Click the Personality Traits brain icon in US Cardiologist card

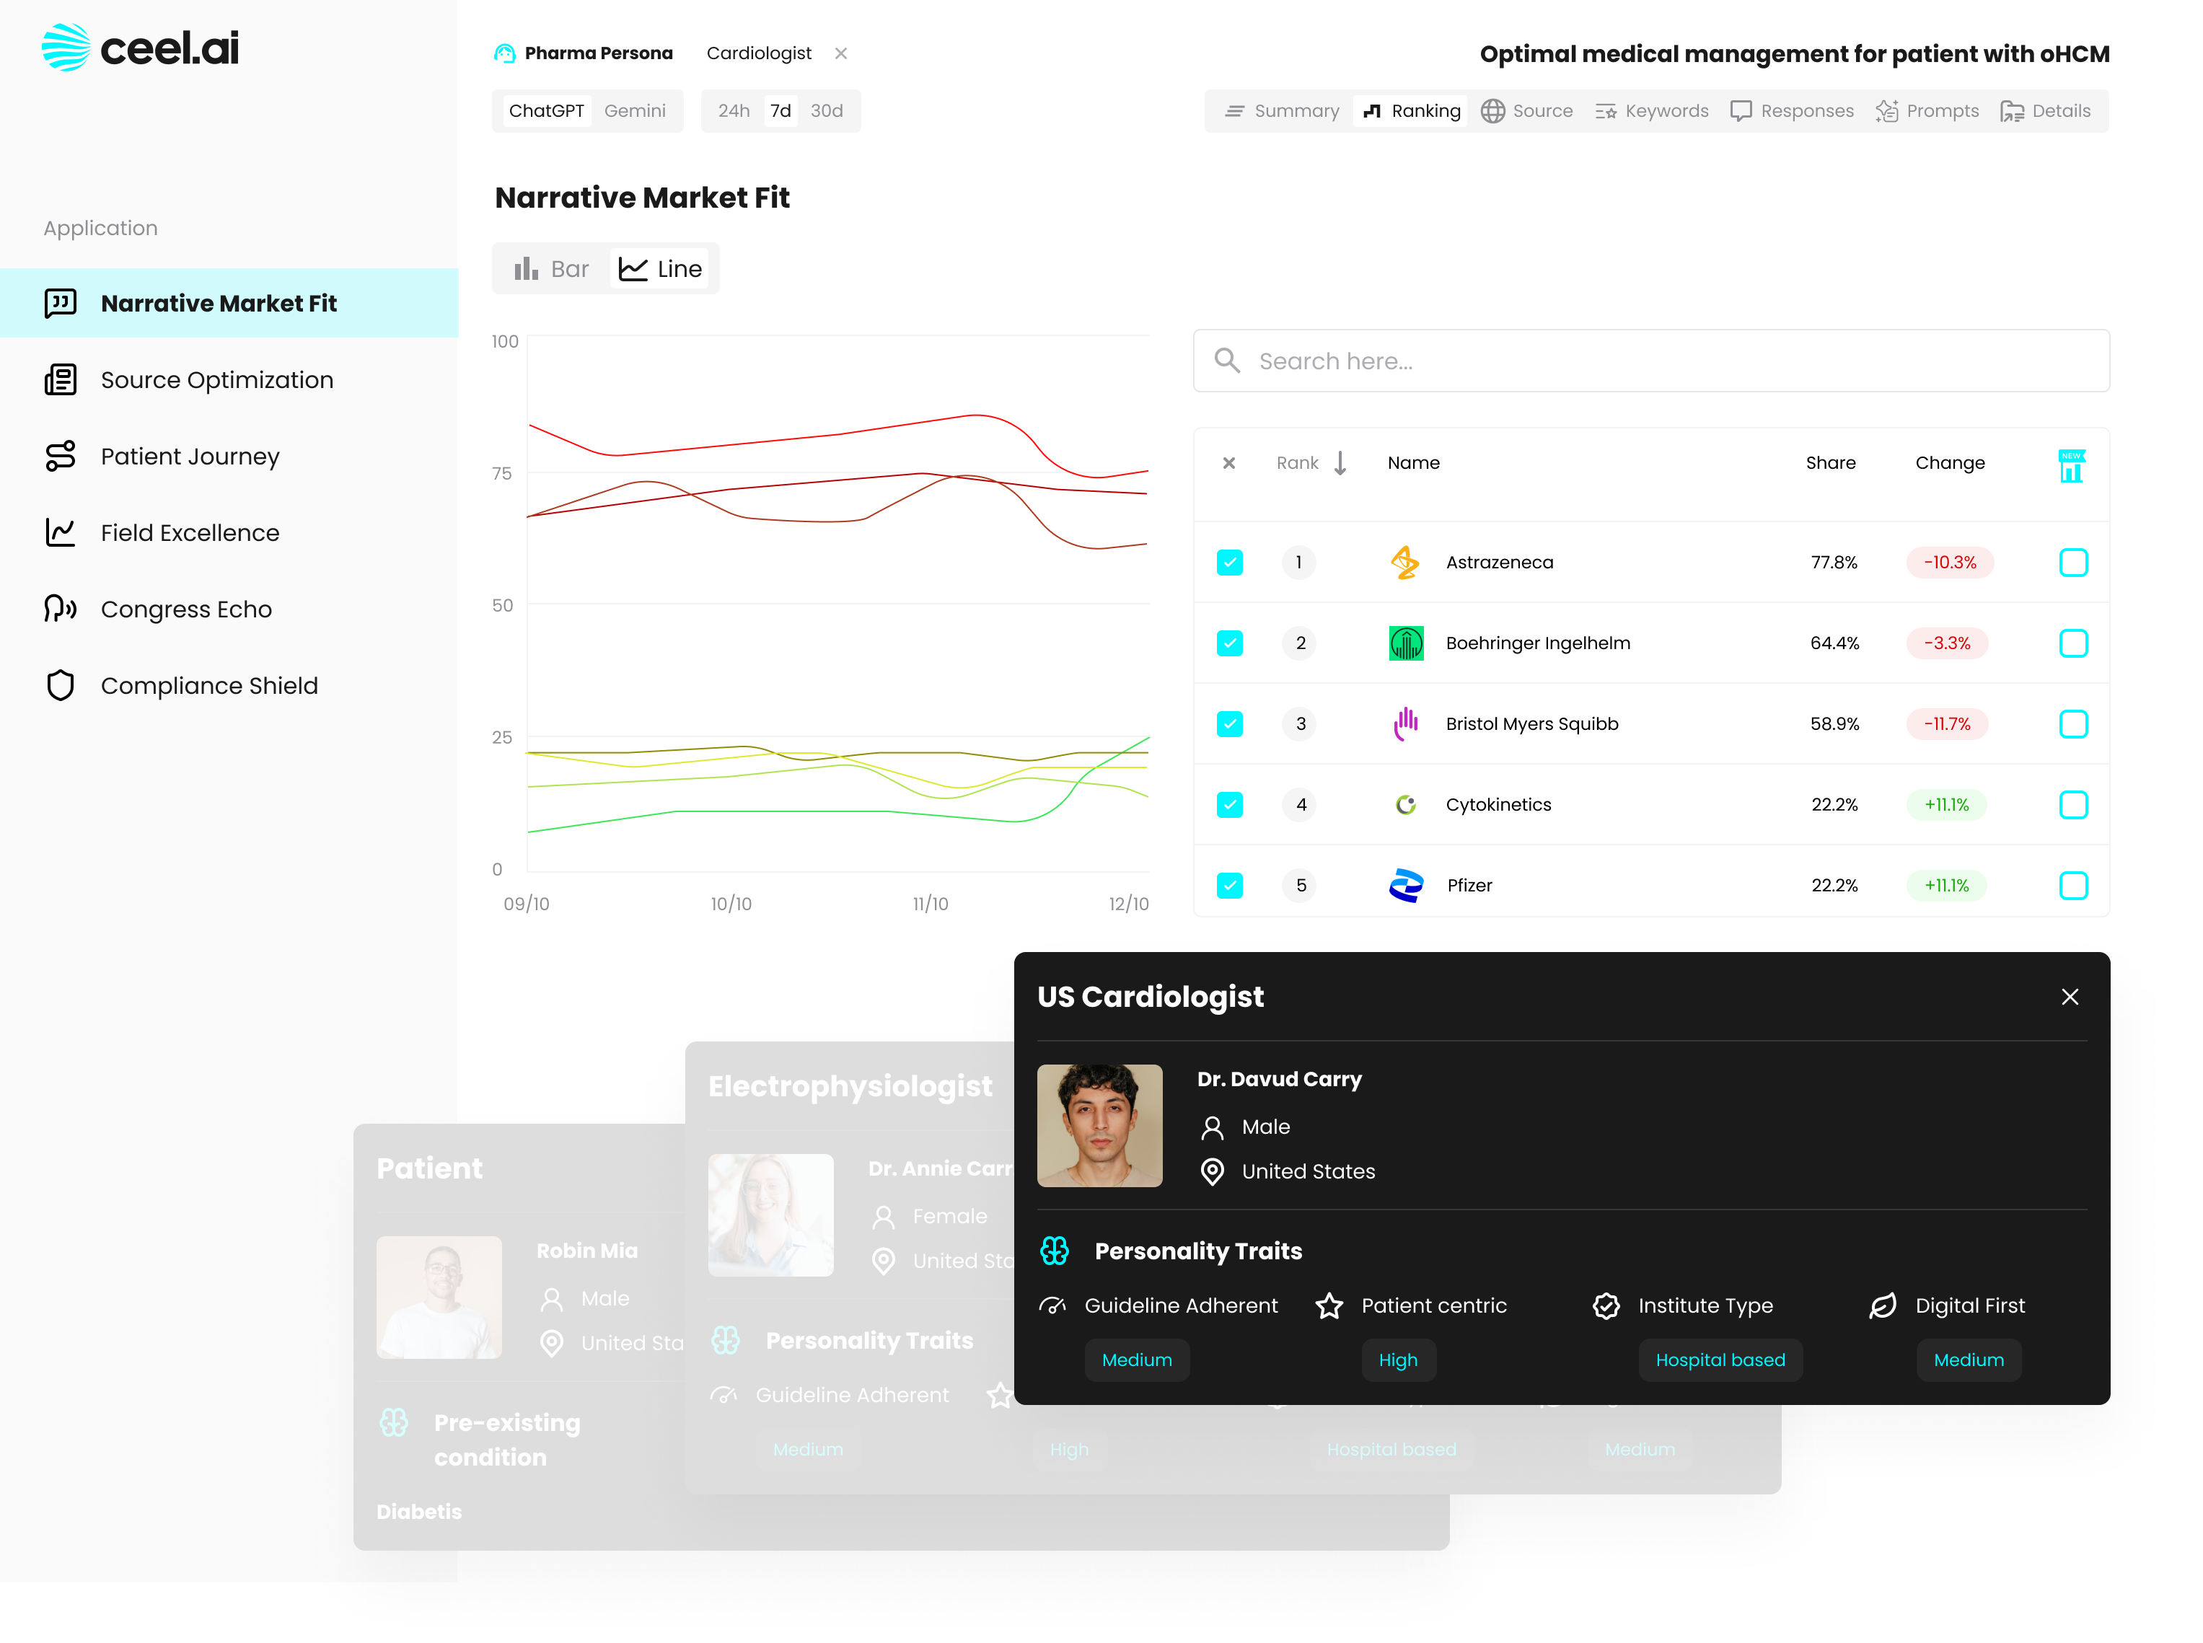(1055, 1250)
